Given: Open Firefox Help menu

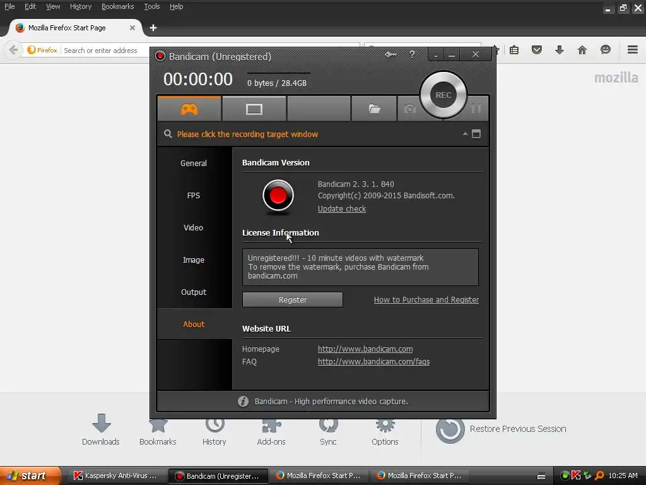Looking at the screenshot, I should [x=177, y=6].
